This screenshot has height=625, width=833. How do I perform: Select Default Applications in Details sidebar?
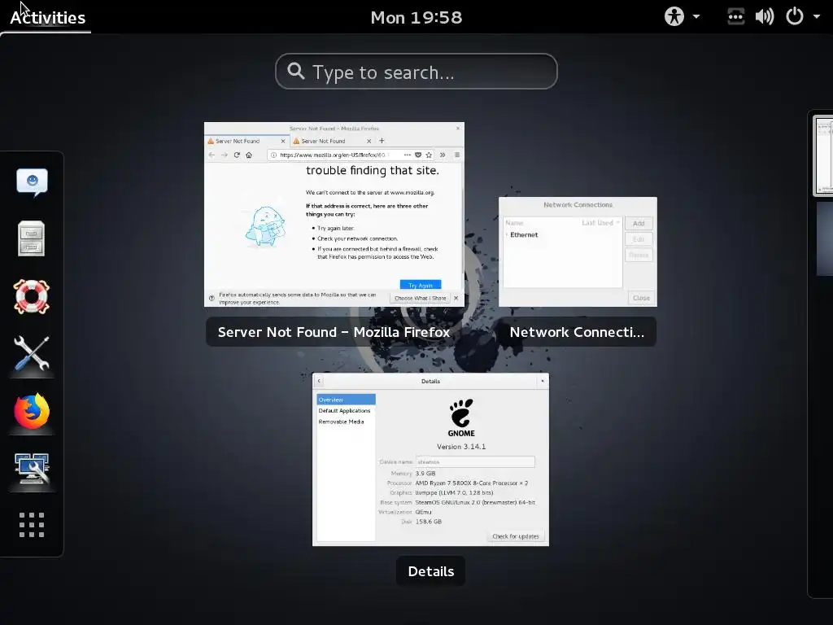(346, 411)
